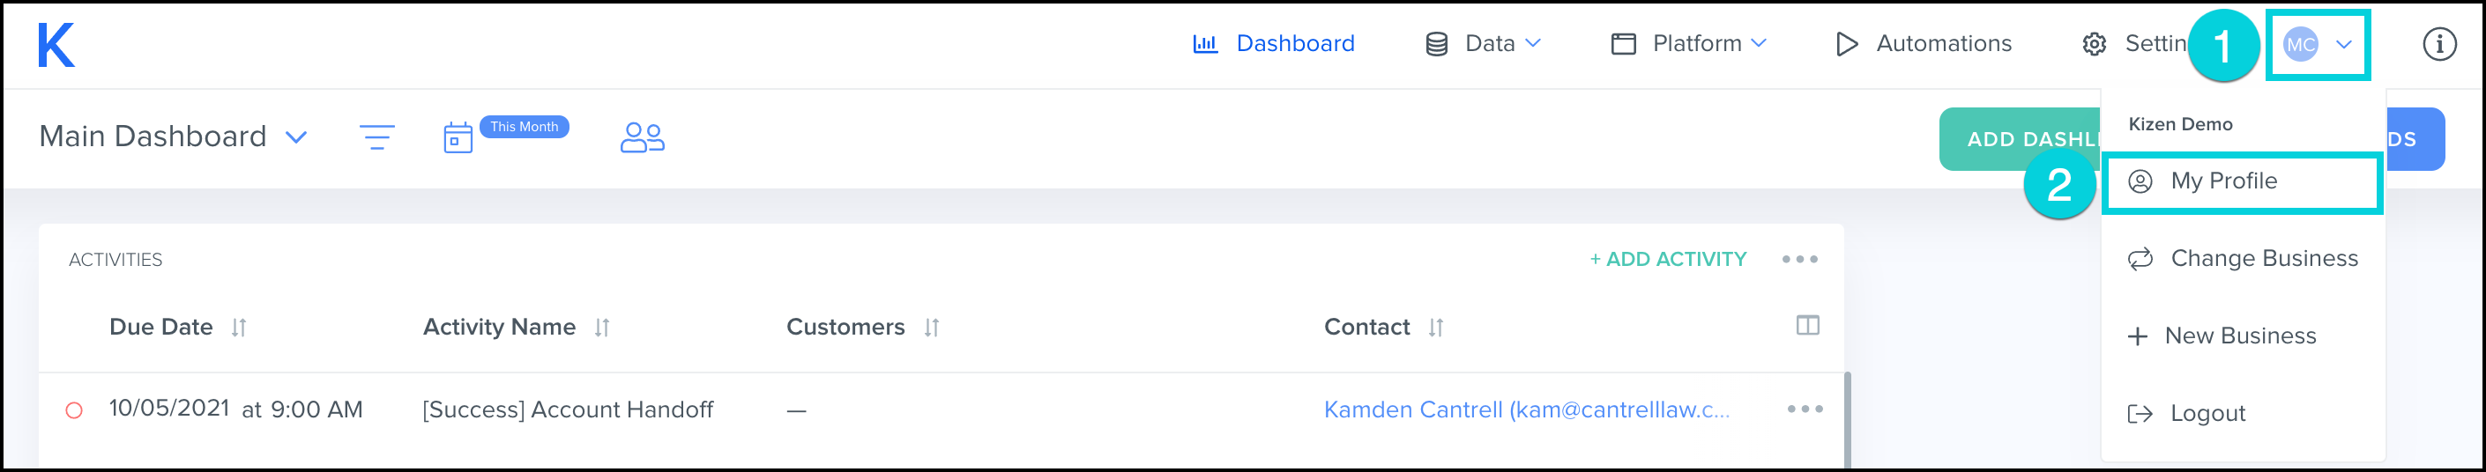The width and height of the screenshot is (2486, 472).
Task: Choose Logout from the user menu
Action: pos(2207,413)
